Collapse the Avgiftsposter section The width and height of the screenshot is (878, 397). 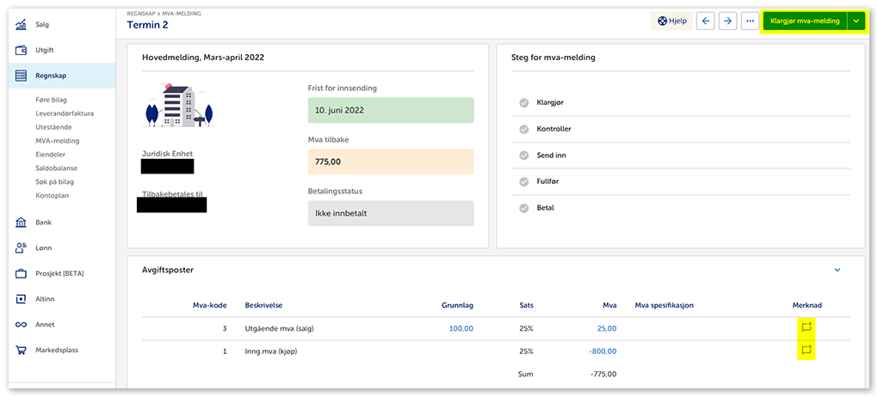coord(837,270)
